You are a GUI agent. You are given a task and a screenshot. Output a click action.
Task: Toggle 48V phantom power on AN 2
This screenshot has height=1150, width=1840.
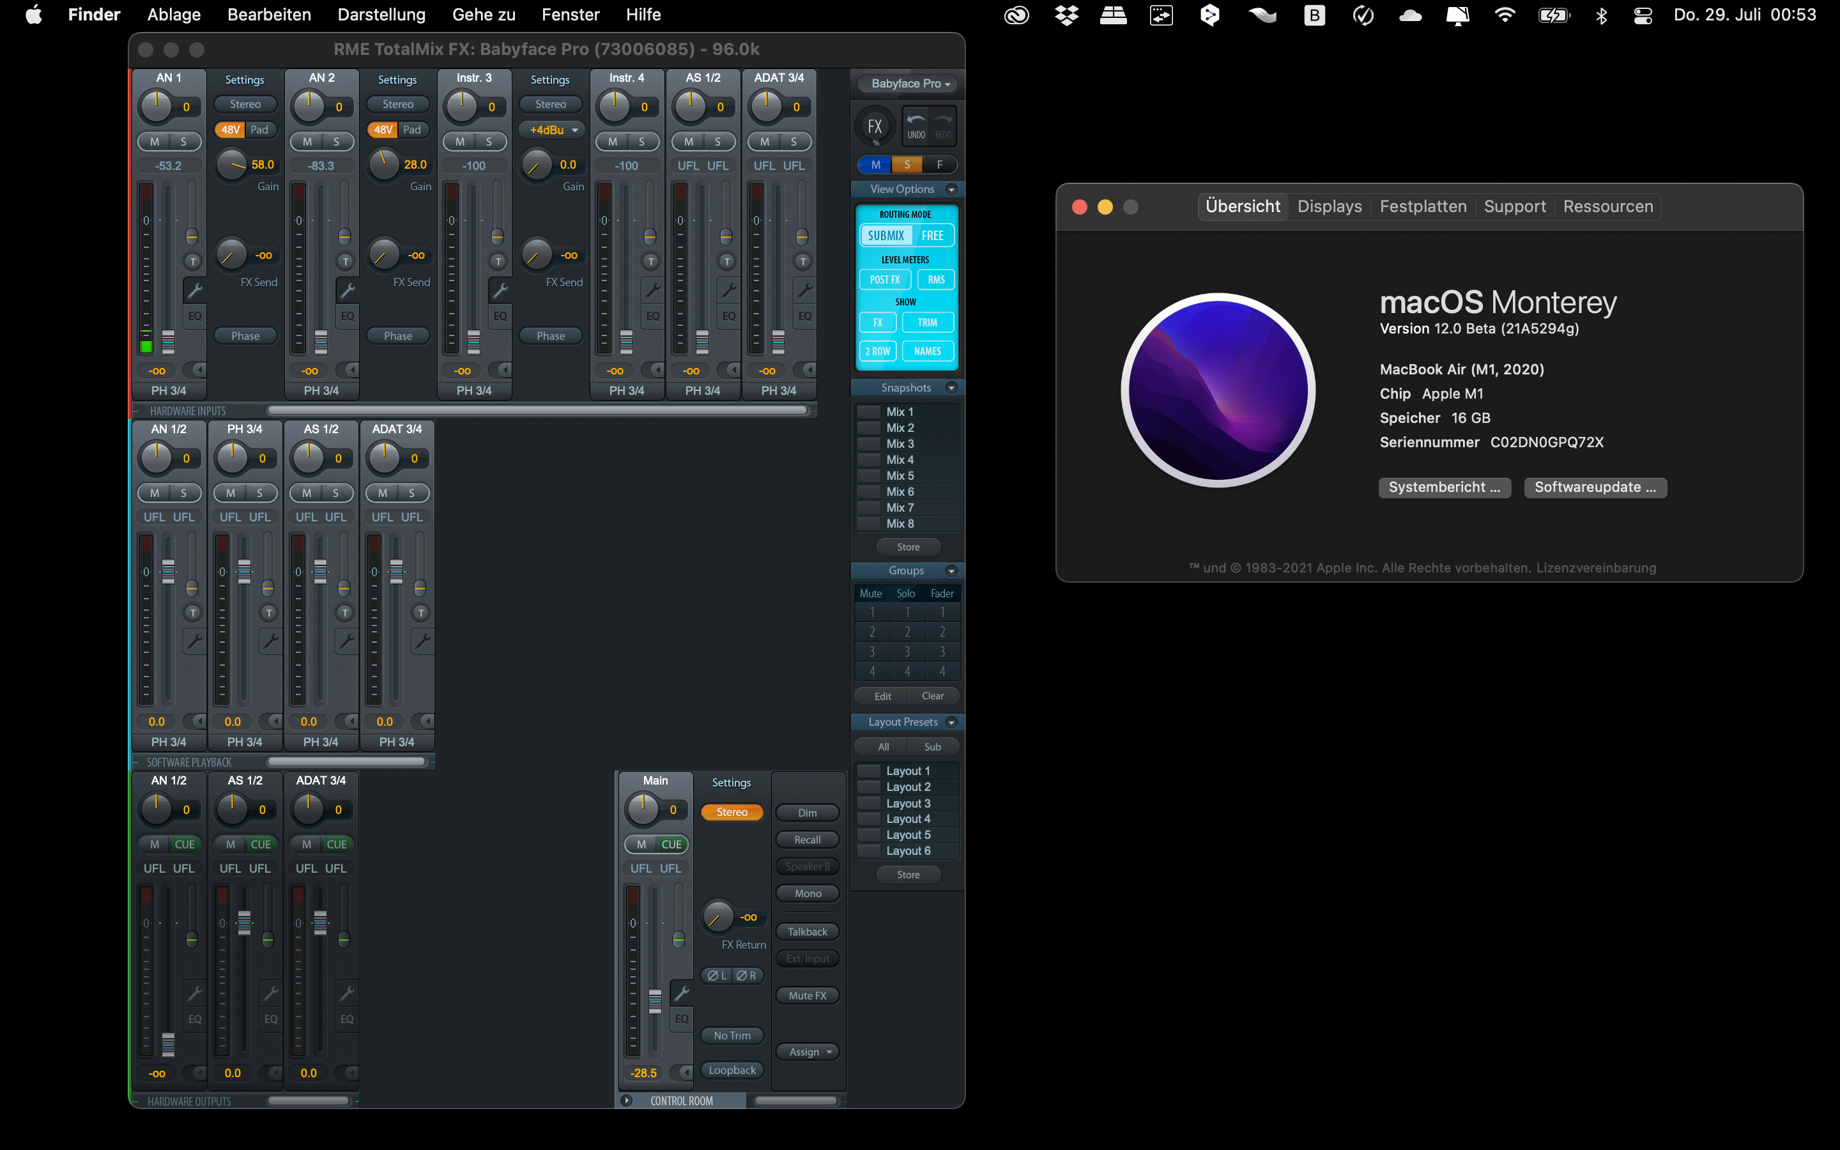coord(383,130)
